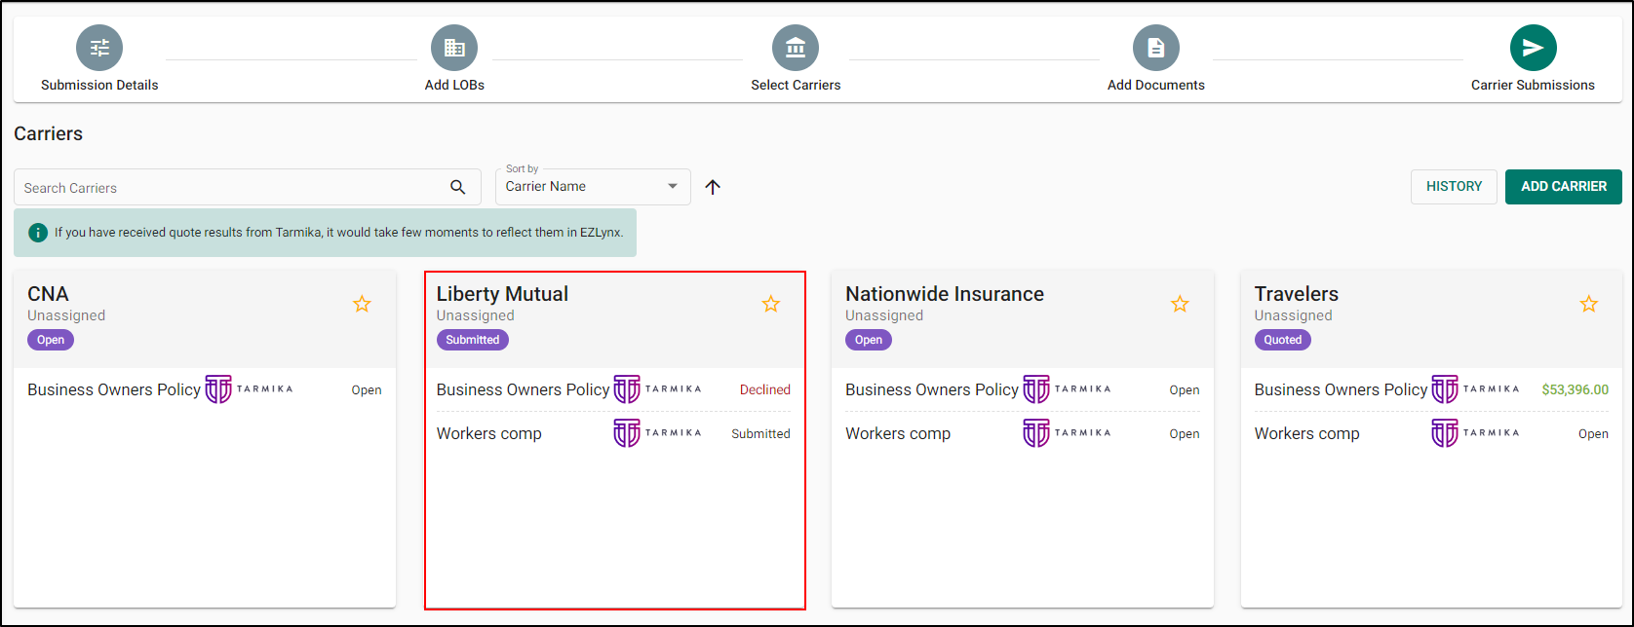Image resolution: width=1634 pixels, height=627 pixels.
Task: Select the Select Carriers step label
Action: 796,85
